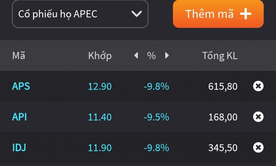Viewport: 276px width, 166px height.
Task: Delete IDJ row using X icon
Action: click(258, 148)
